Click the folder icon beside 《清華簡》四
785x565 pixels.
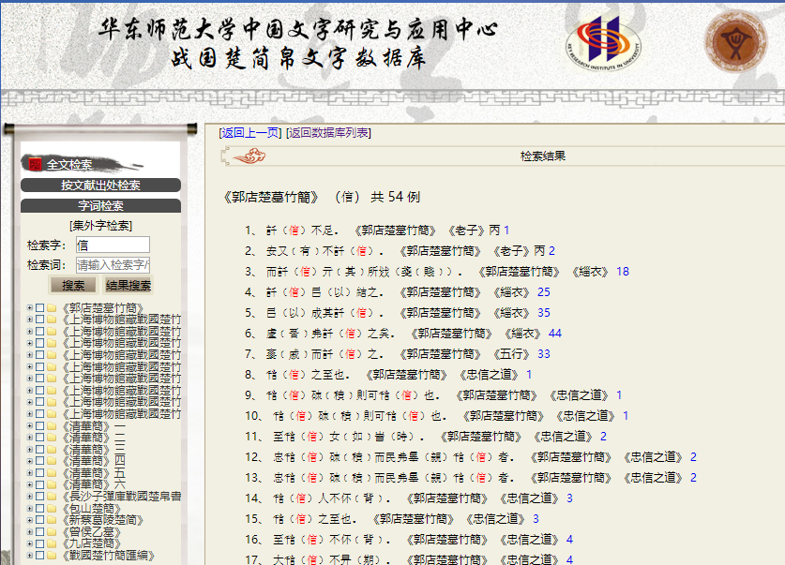(x=52, y=461)
